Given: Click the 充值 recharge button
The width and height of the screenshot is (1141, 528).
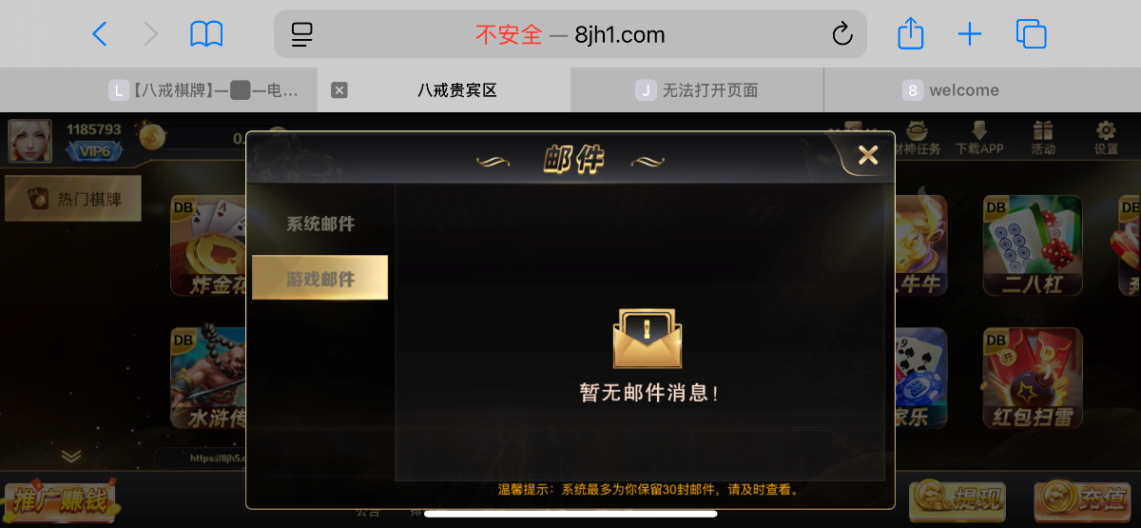Looking at the screenshot, I should (x=1081, y=499).
